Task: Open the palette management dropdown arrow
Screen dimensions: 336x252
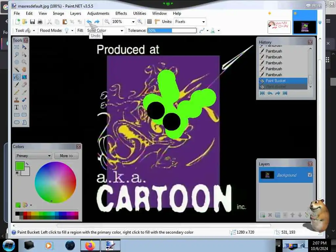Action: [31, 205]
